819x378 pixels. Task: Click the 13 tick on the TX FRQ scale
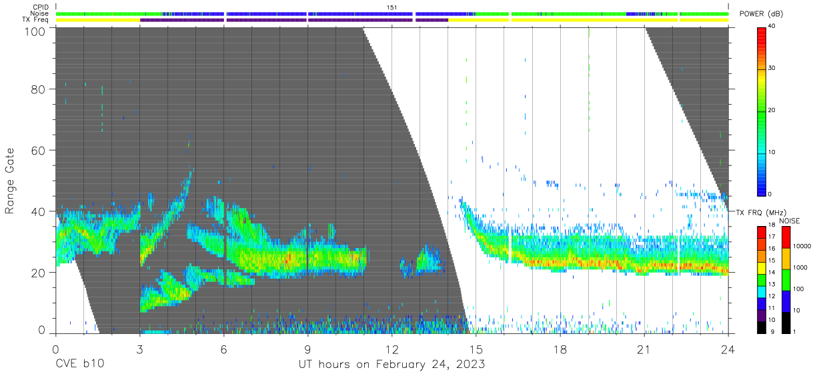[x=773, y=284]
